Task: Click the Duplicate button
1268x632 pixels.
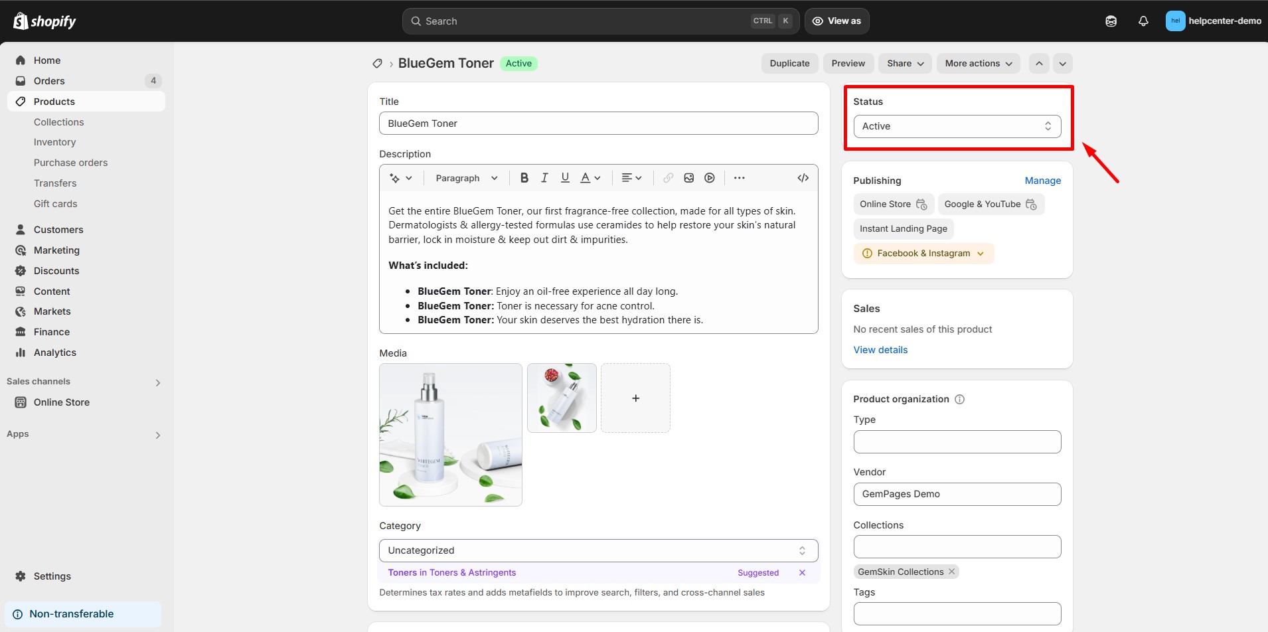Action: (789, 64)
